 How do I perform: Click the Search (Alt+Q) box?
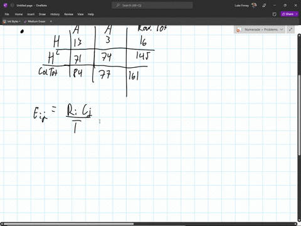(152, 6)
